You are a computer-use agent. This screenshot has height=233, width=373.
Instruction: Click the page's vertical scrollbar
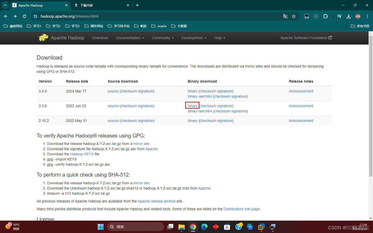tap(371, 106)
